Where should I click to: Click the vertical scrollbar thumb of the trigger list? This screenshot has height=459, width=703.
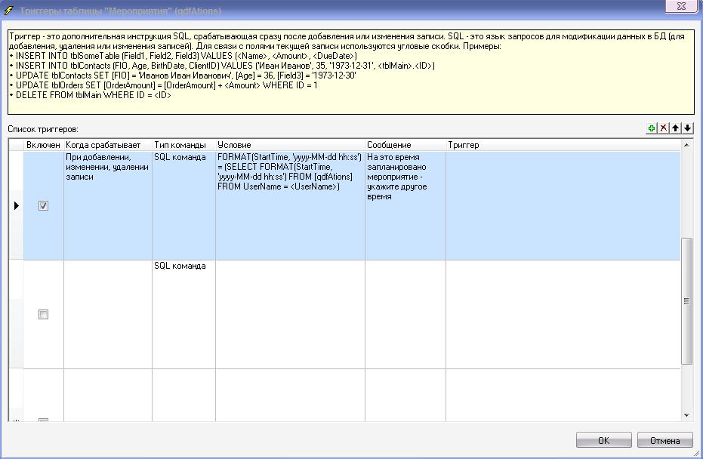click(x=686, y=300)
